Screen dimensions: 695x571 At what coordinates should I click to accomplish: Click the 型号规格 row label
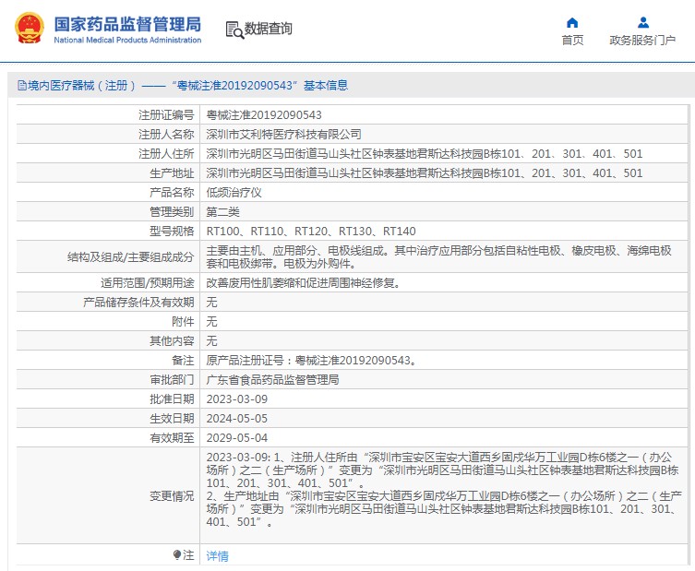tap(172, 232)
